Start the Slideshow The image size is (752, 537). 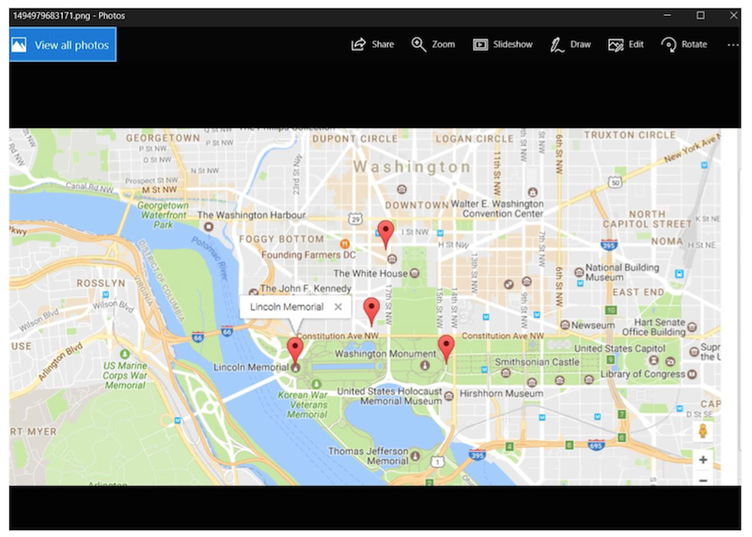[503, 44]
